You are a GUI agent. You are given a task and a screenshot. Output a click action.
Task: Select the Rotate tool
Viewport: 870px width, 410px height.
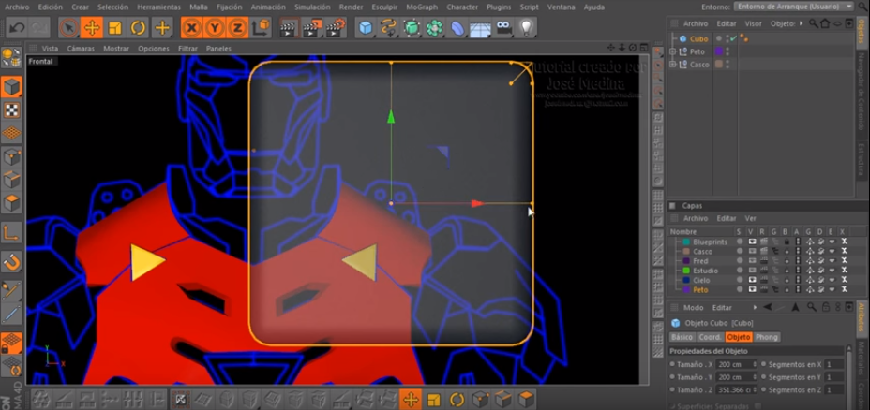coord(138,27)
